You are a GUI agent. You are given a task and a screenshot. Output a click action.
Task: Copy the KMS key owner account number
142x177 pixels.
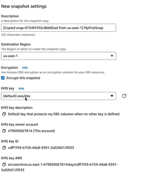click(4, 131)
